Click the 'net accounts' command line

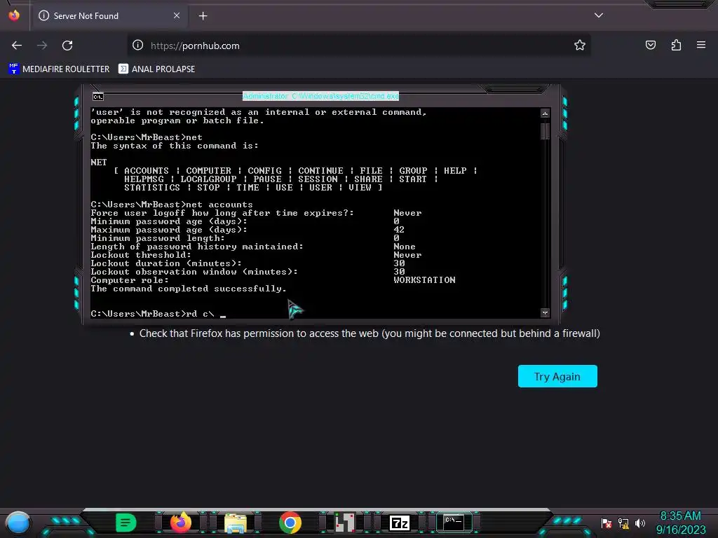coord(172,205)
